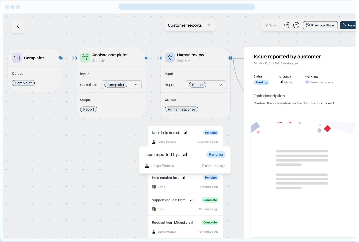Click the Human review output connector dot
359x242 pixels.
[x=231, y=58]
